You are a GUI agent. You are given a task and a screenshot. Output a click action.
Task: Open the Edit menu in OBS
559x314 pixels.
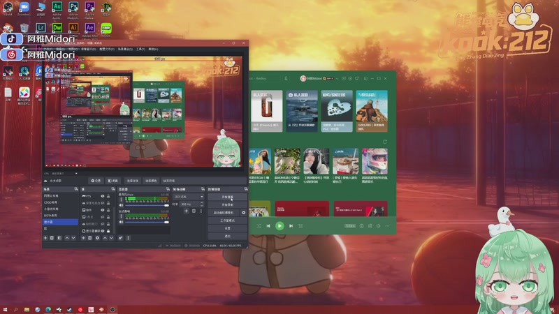pos(59,49)
